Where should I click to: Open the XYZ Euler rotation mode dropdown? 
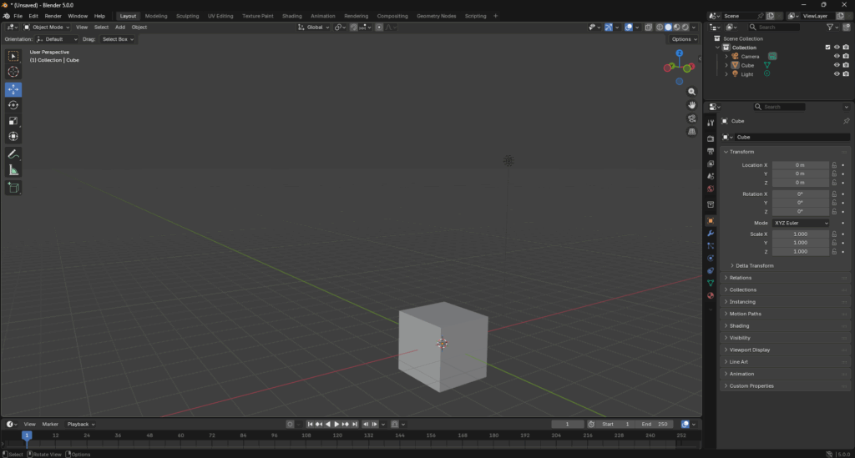point(801,224)
